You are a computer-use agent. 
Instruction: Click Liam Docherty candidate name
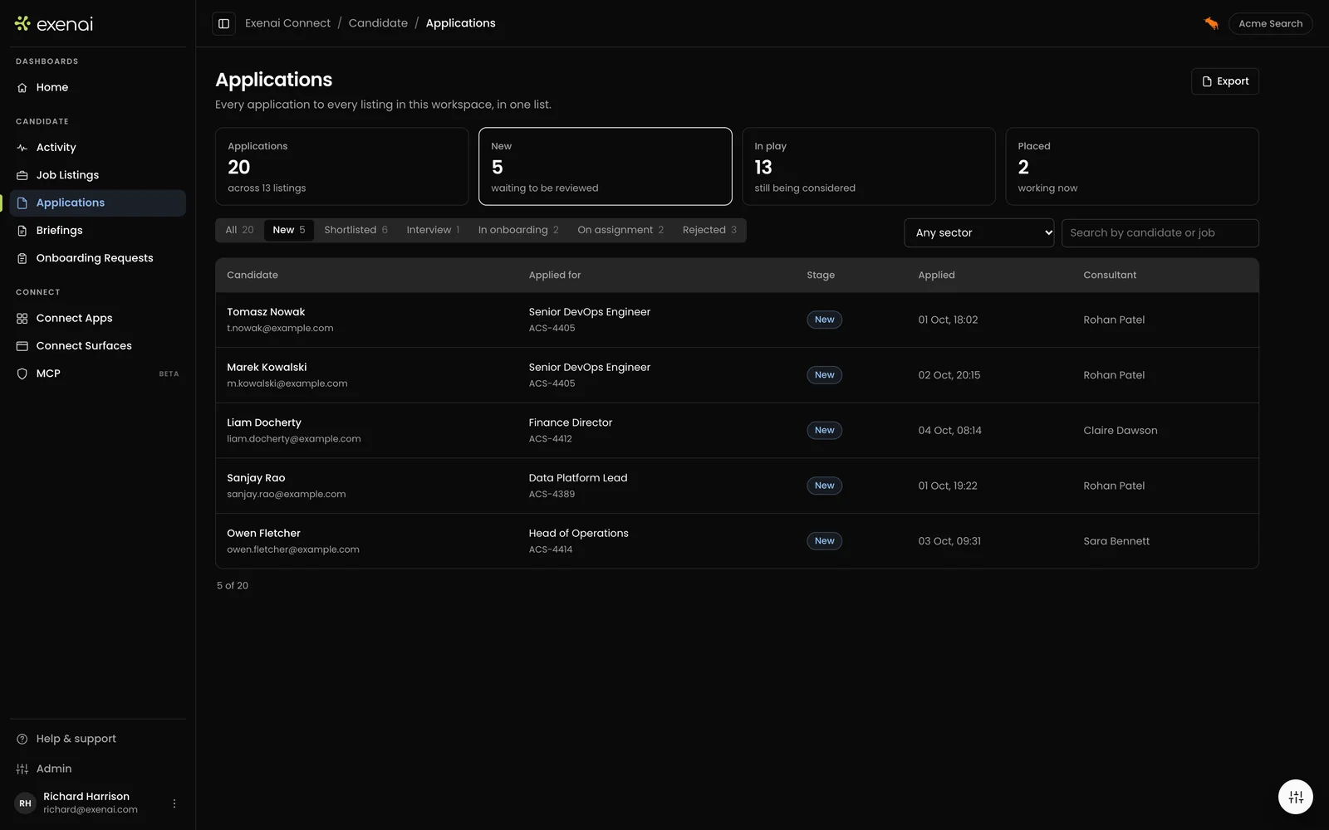click(x=264, y=422)
